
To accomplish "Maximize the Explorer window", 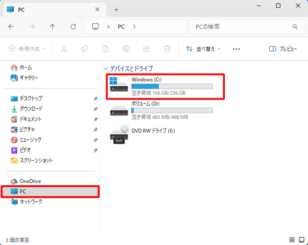I will pyautogui.click(x=278, y=6).
